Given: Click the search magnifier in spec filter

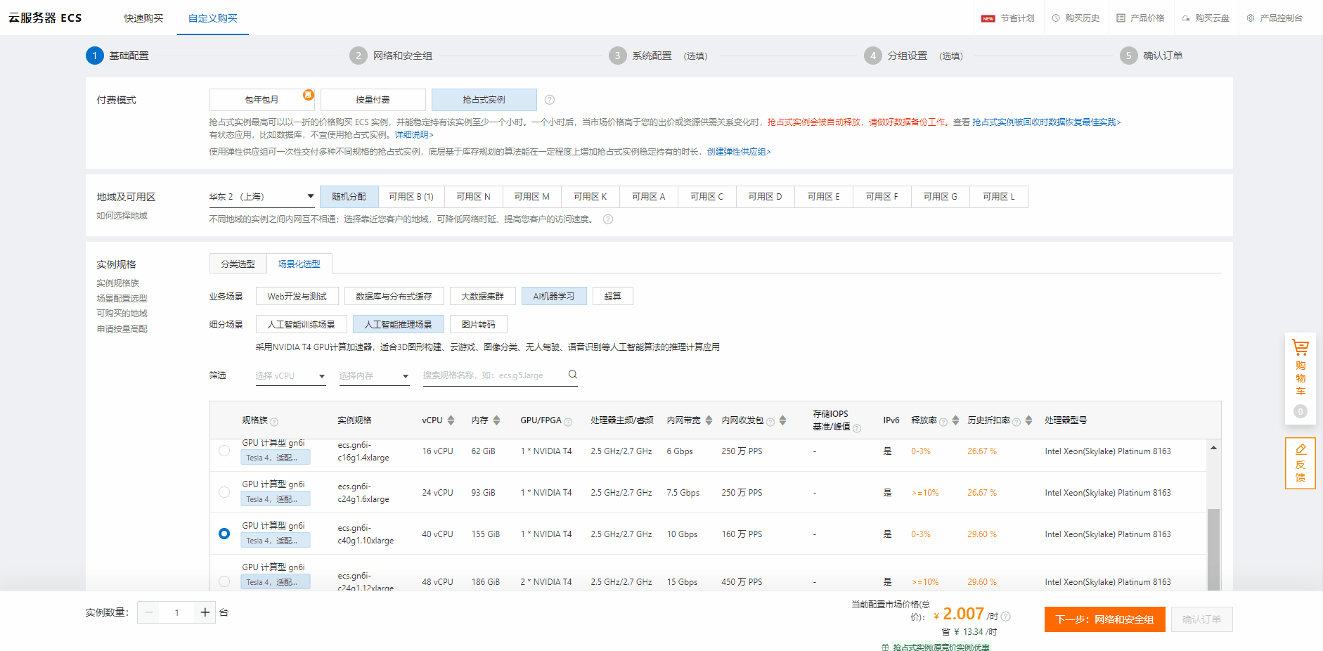Looking at the screenshot, I should pyautogui.click(x=572, y=375).
